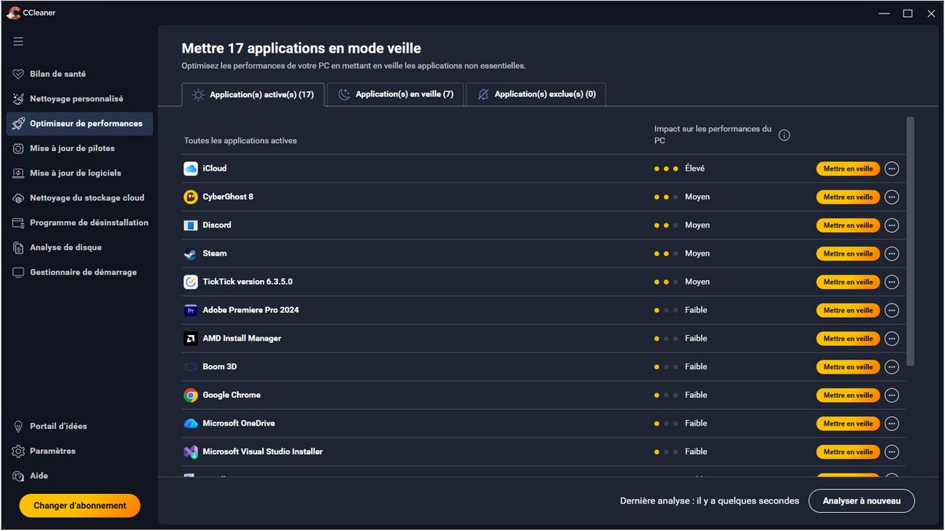Click the iCloud app icon
The height and width of the screenshot is (531, 945).
point(191,168)
